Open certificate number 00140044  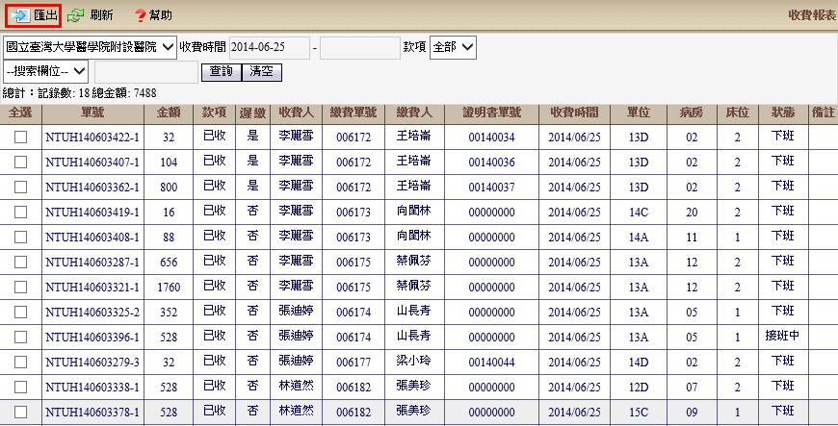click(491, 362)
